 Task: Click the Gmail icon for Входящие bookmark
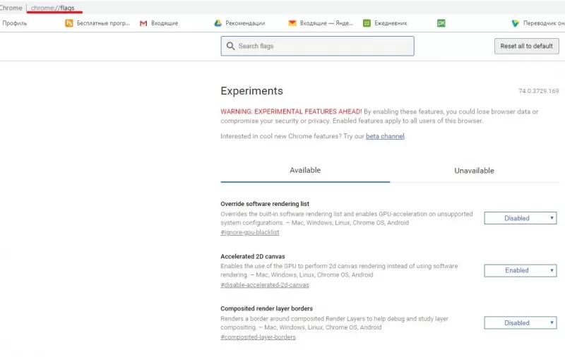click(x=143, y=23)
